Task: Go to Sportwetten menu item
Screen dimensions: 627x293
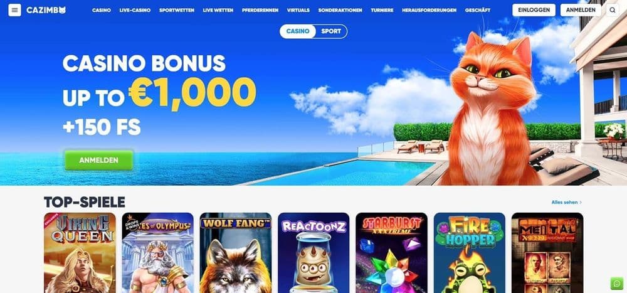Action: tap(177, 11)
